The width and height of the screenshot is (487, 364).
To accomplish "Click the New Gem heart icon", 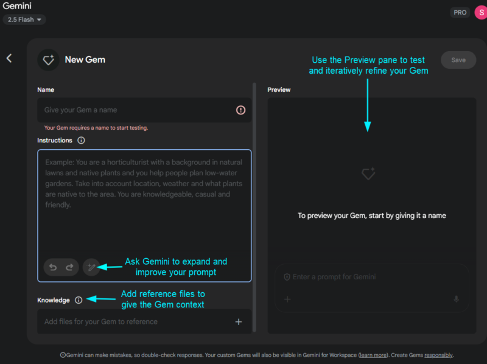I will 49,60.
